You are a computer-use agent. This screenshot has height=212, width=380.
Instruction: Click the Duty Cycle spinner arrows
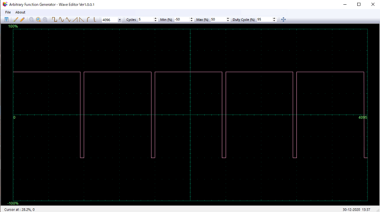(274, 19)
